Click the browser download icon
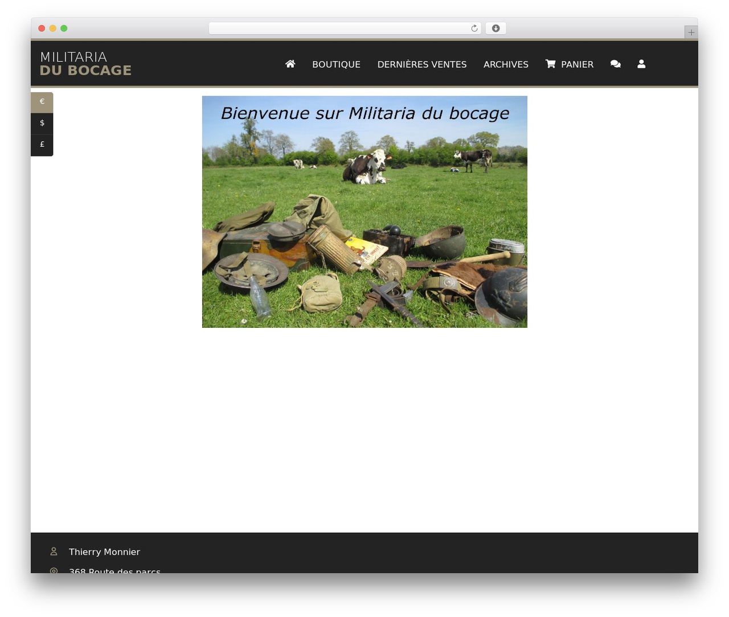 point(495,28)
